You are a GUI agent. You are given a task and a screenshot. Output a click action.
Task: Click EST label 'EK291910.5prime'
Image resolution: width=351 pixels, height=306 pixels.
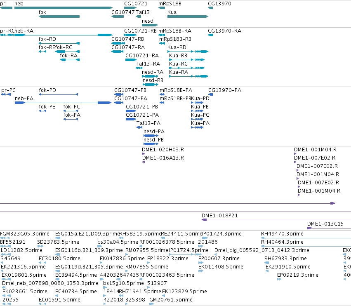(288, 266)
